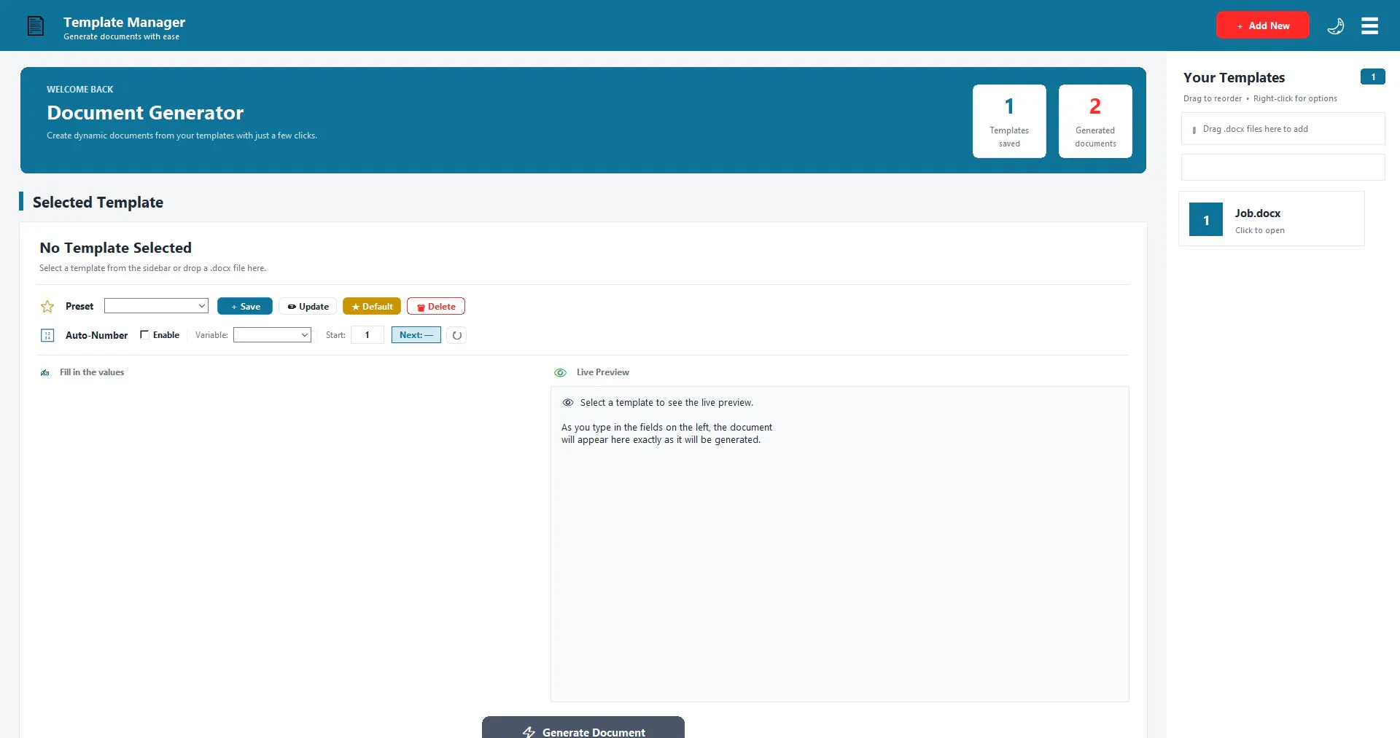Click the Drag .docx files drop zone

(x=1283, y=129)
